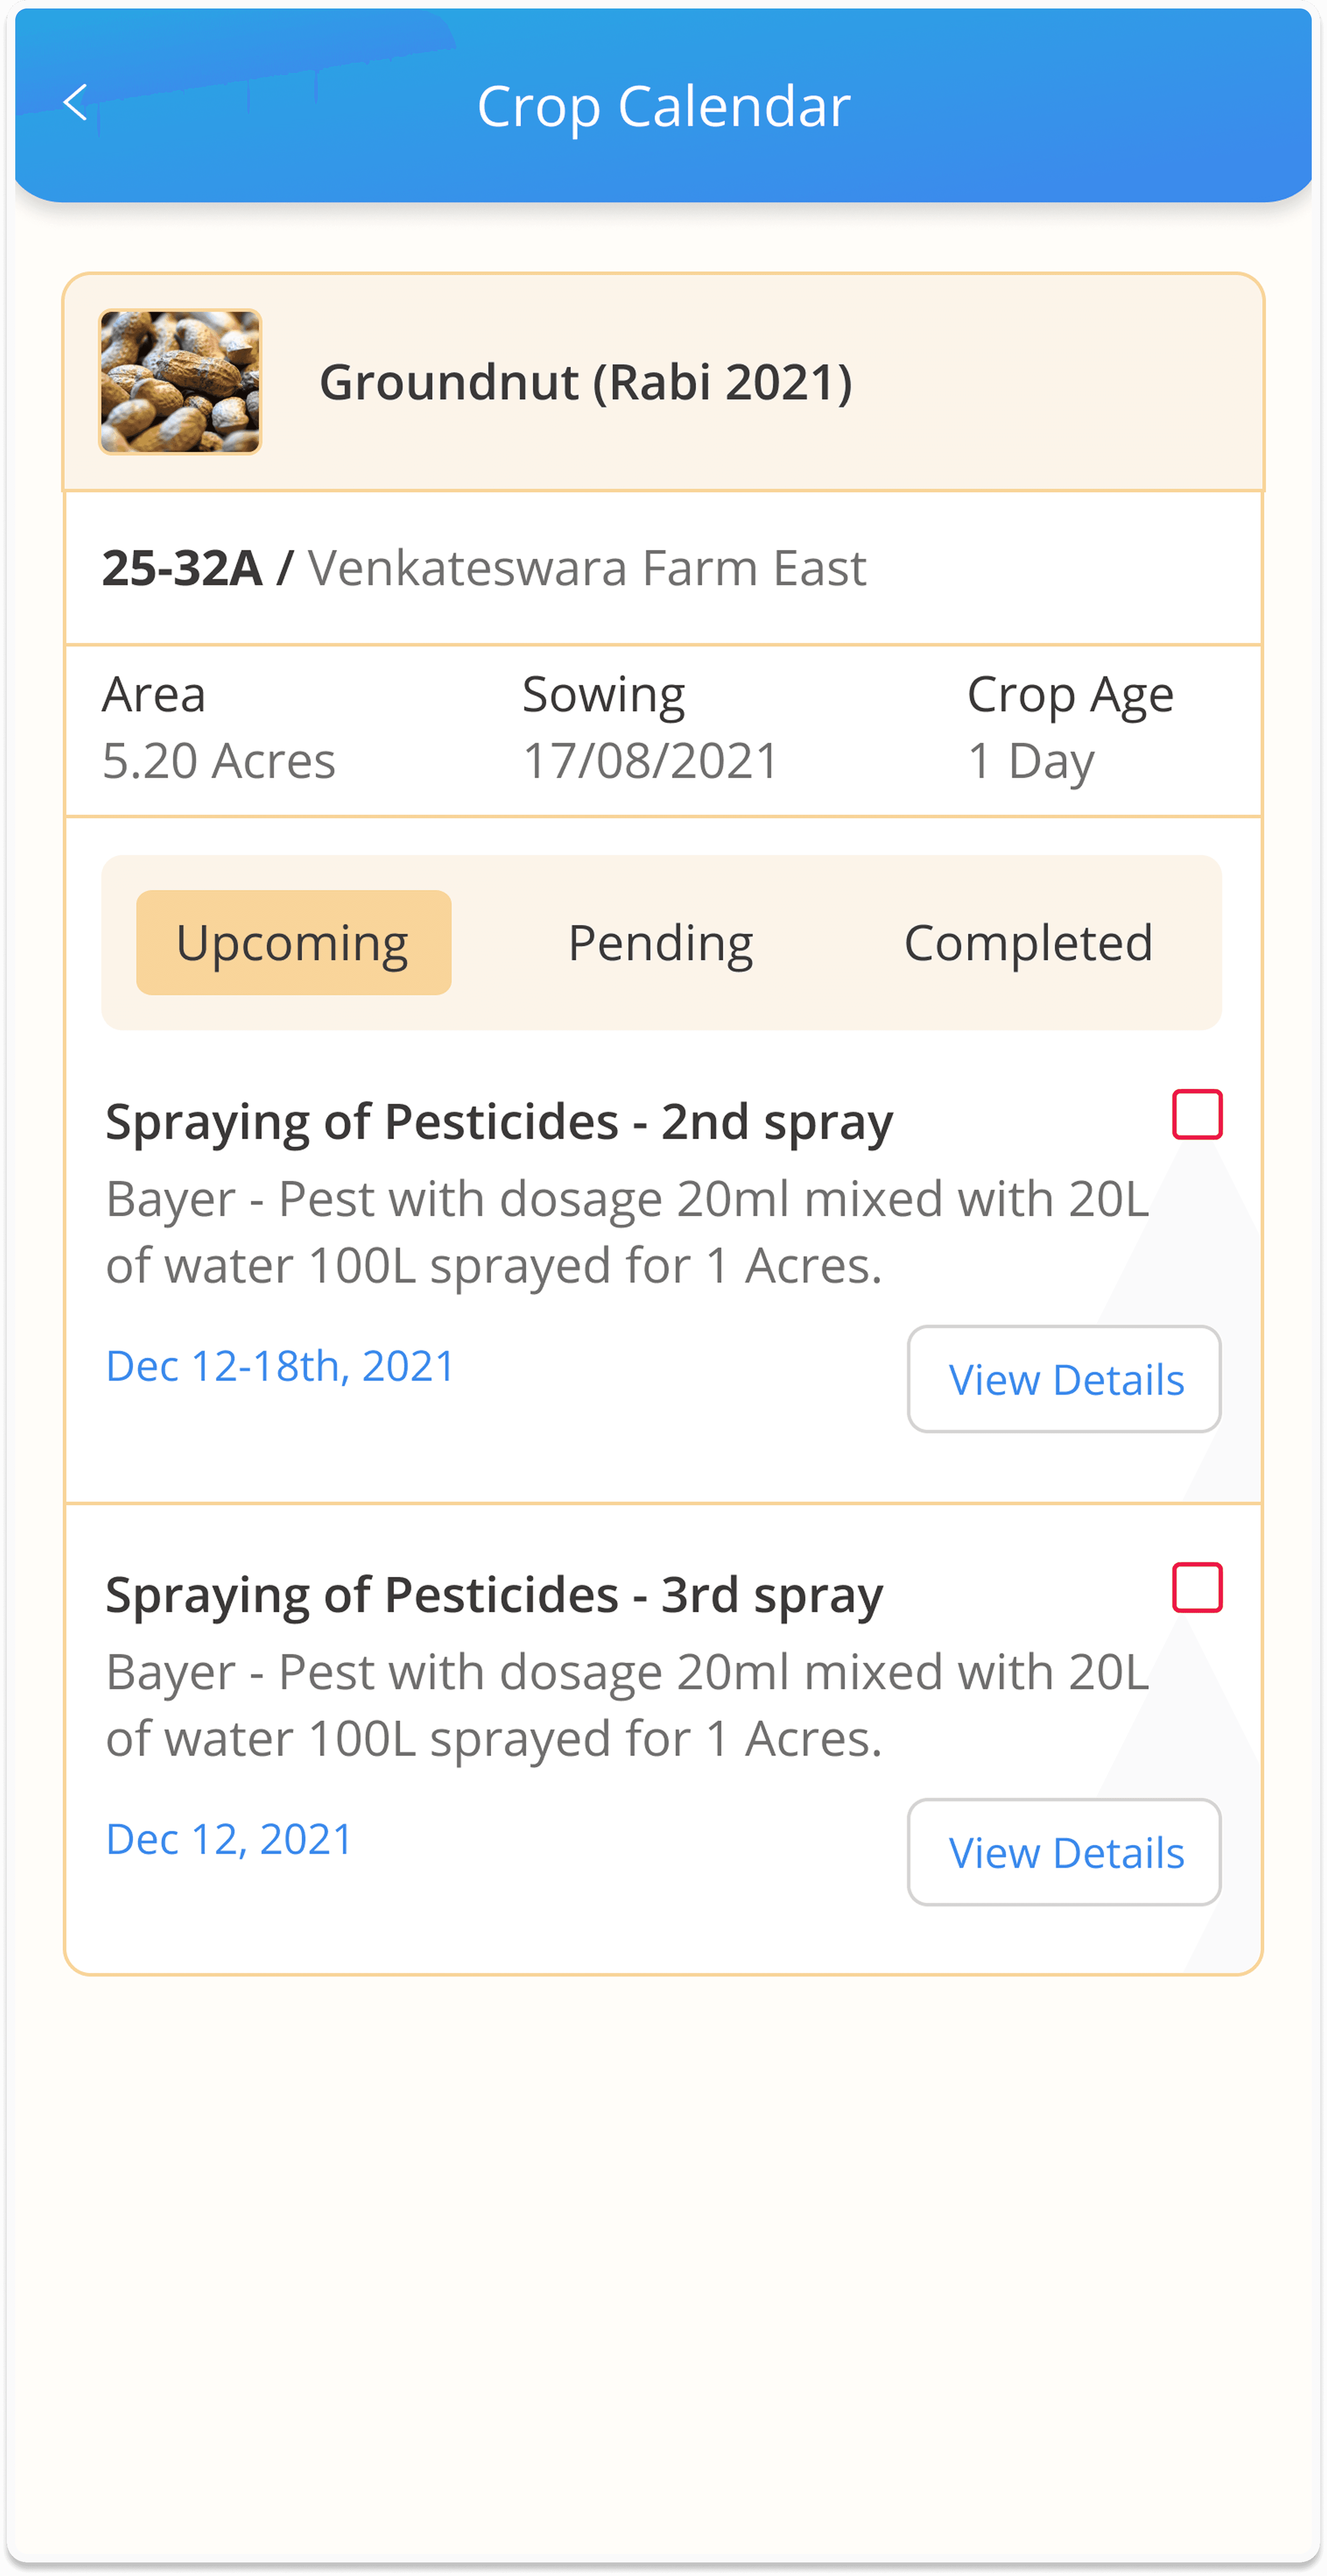
Task: Tap the Area value 5.20 Acres
Action: [x=219, y=761]
